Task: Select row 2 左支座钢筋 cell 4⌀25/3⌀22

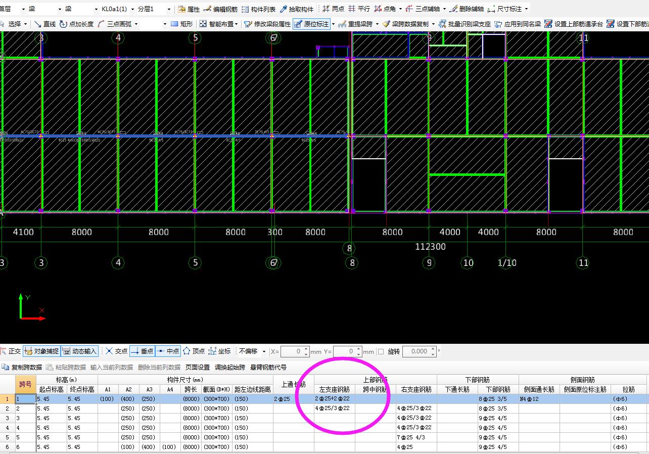Action: 334,408
